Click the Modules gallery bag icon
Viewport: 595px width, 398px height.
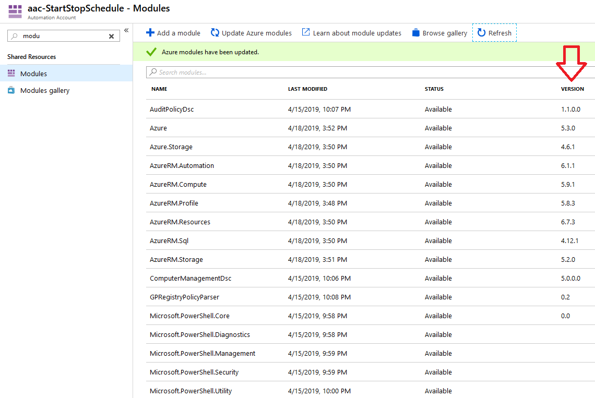tap(11, 90)
